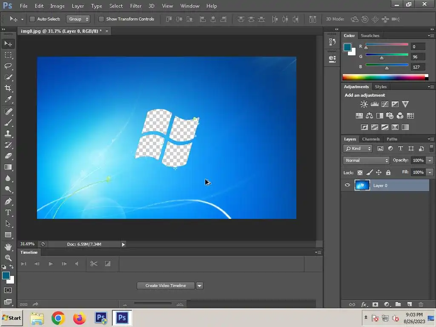Select the Path Selection tool

click(8, 224)
